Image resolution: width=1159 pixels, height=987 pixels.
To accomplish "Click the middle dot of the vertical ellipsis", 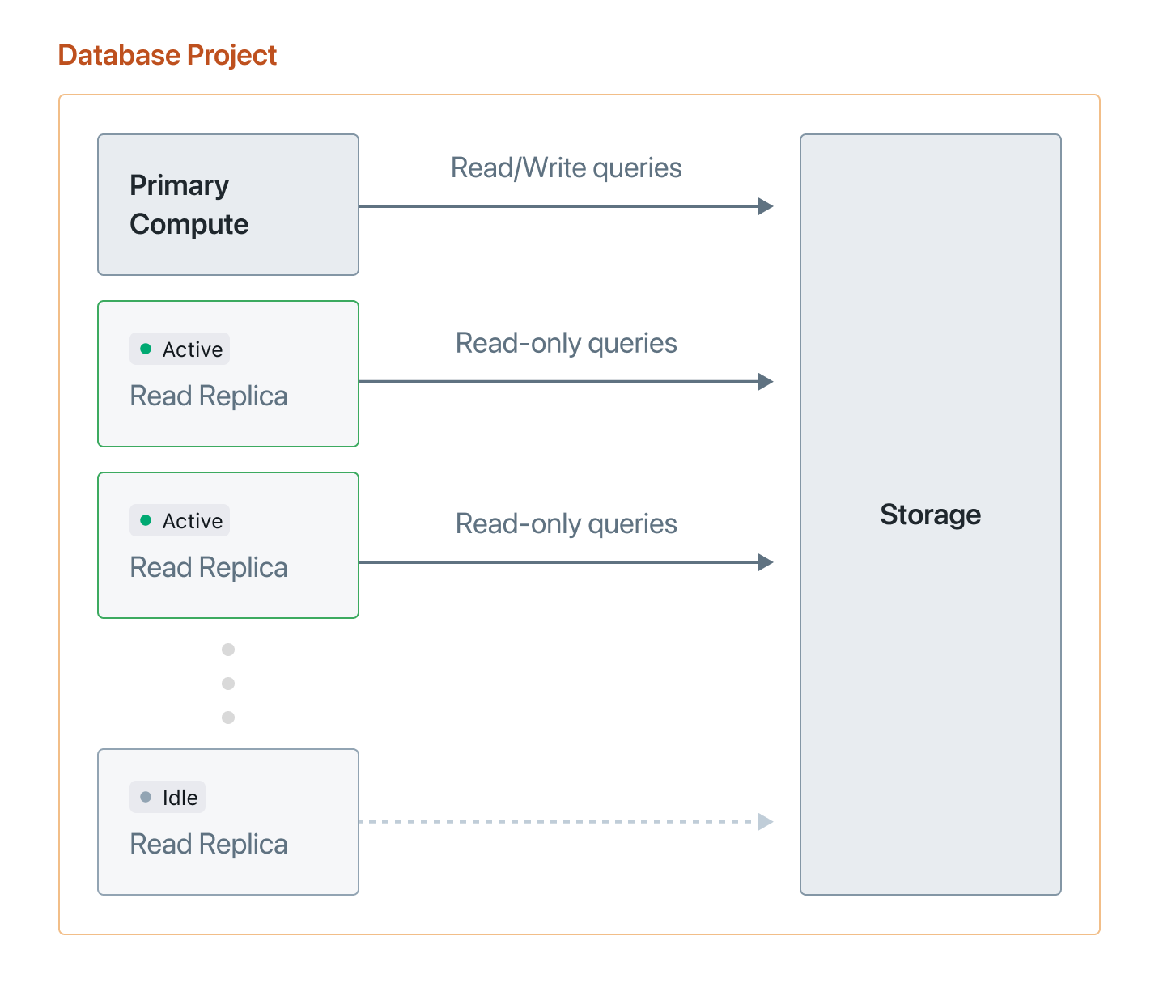I will (x=228, y=684).
